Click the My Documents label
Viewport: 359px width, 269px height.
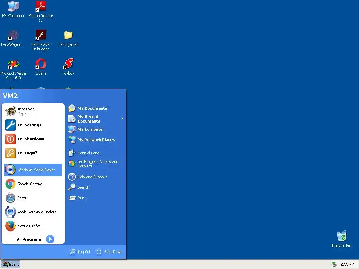pyautogui.click(x=92, y=108)
